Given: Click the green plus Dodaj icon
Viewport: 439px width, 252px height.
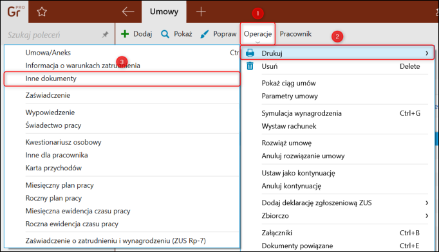Looking at the screenshot, I should [x=125, y=34].
